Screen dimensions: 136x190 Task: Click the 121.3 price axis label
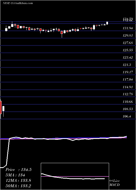(x=127, y=65)
